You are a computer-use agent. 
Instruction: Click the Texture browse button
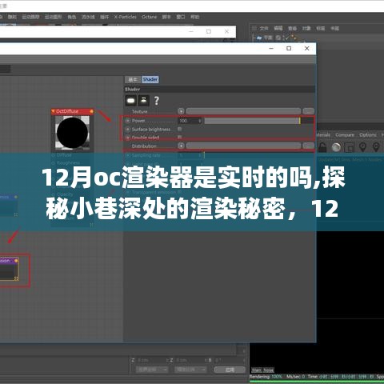tap(309, 111)
